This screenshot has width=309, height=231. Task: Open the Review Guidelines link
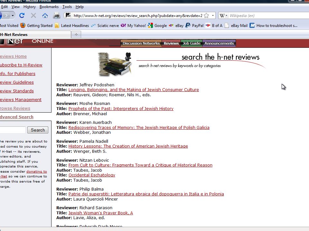[17, 82]
